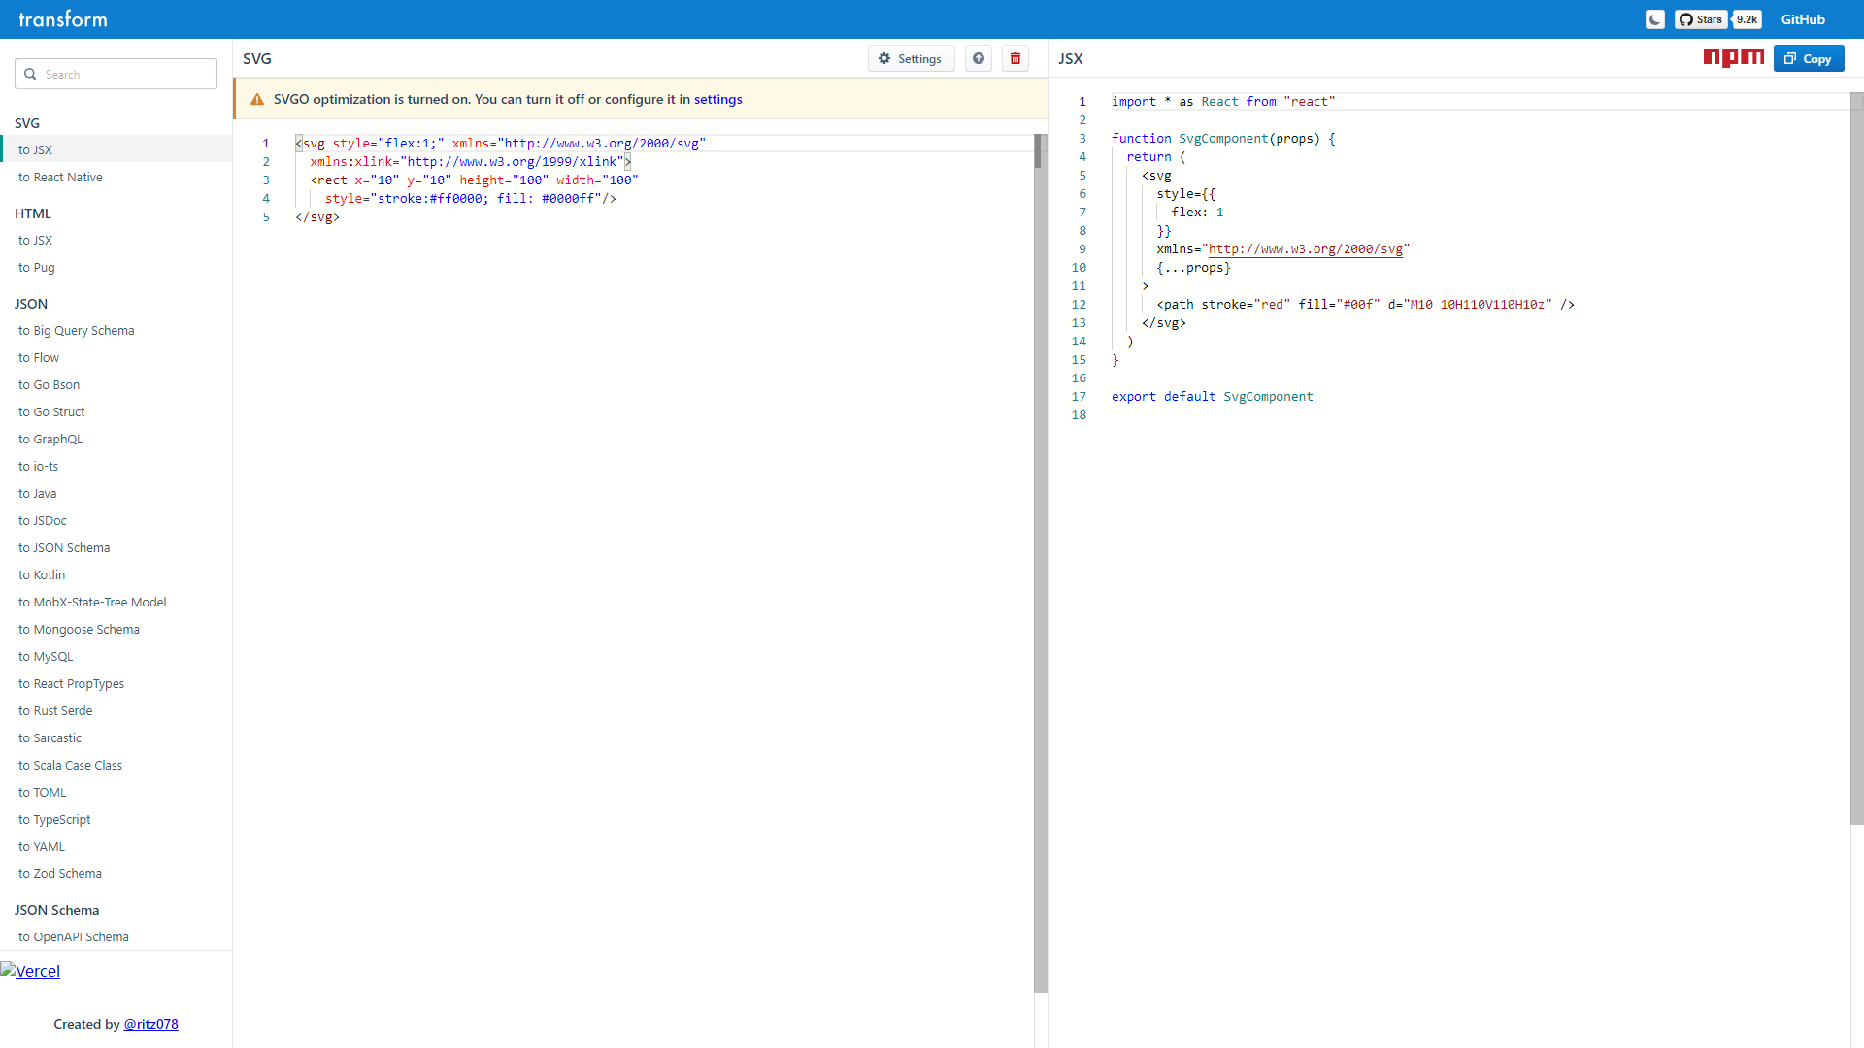Image resolution: width=1864 pixels, height=1048 pixels.
Task: Copy the generated JSX output
Action: [x=1809, y=59]
